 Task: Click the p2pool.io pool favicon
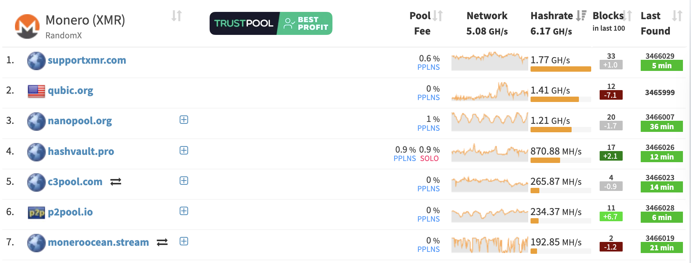click(36, 212)
